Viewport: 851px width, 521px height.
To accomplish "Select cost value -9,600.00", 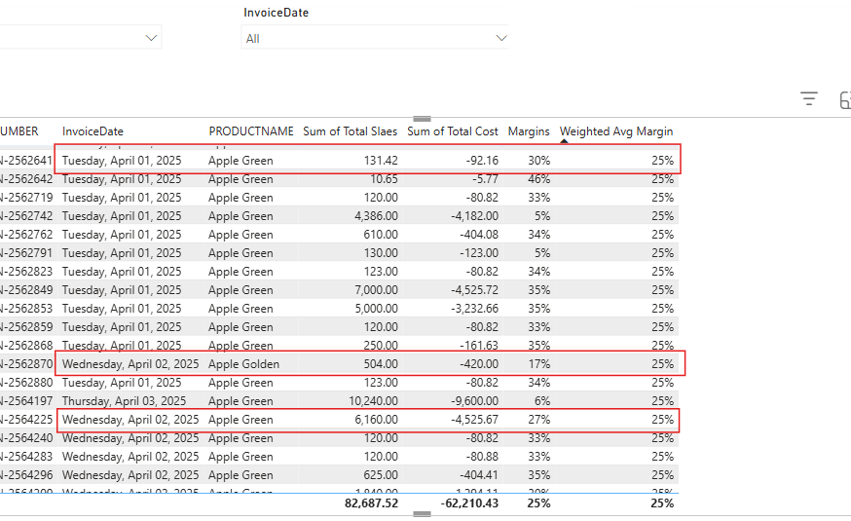I will click(x=474, y=401).
